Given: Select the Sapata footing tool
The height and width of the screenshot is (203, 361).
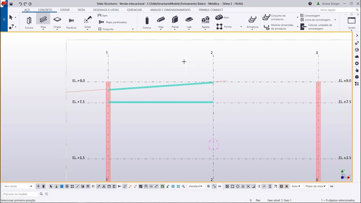Looking at the screenshot, I should coord(206,22).
